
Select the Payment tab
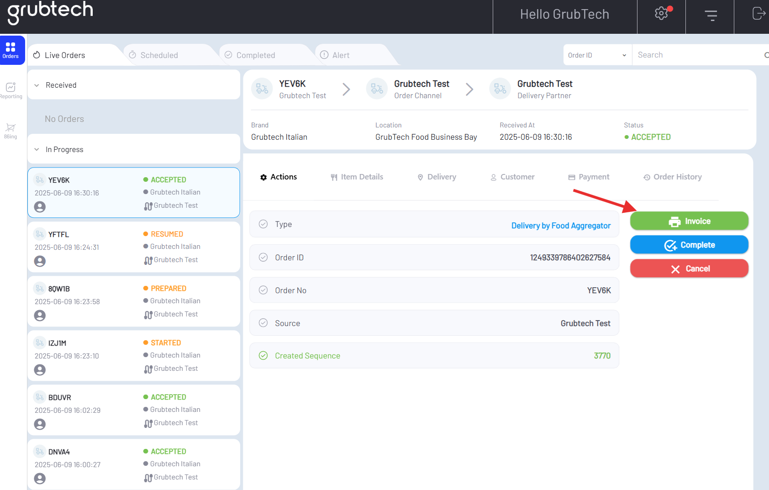pos(589,177)
